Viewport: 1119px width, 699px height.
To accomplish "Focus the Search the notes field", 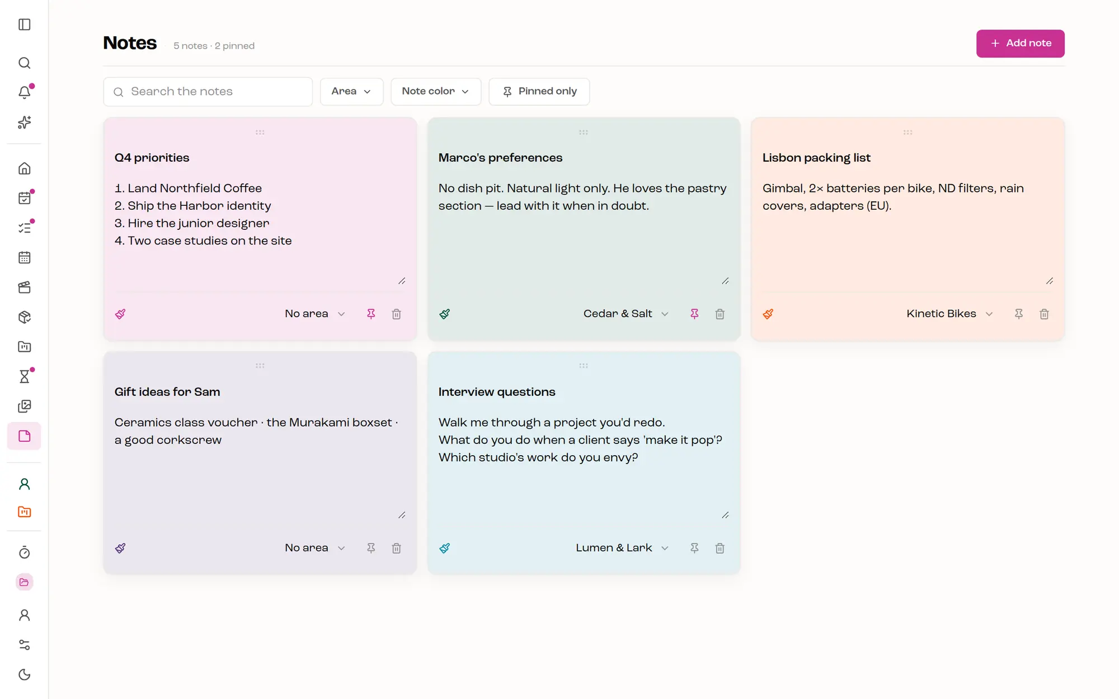I will pos(208,92).
